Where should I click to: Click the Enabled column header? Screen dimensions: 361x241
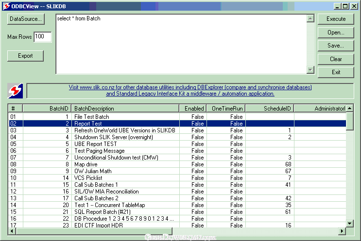(193, 108)
